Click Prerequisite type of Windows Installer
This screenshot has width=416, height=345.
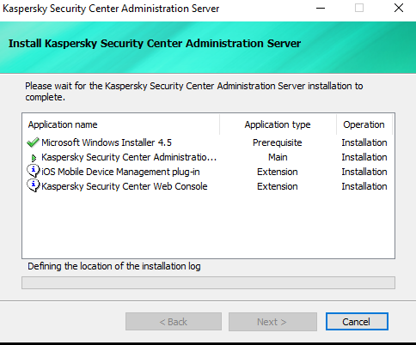[x=278, y=142]
